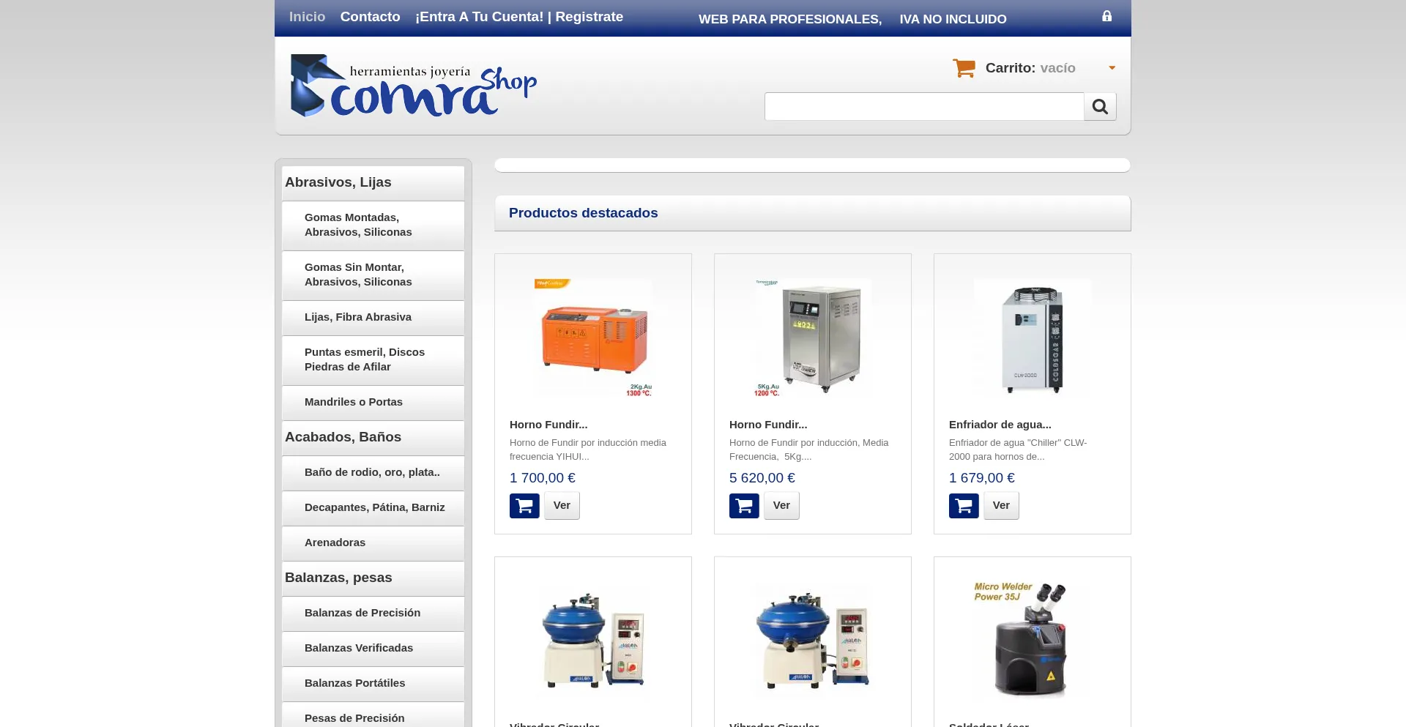View the 1 700,00 € Horno with Ver
Viewport: 1406px width, 727px height.
(x=562, y=505)
